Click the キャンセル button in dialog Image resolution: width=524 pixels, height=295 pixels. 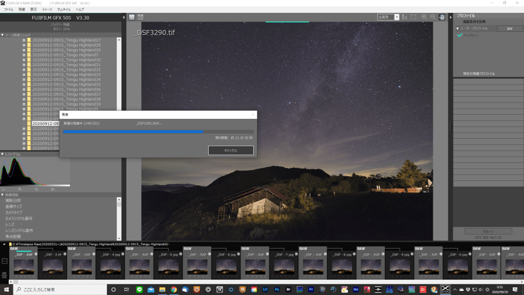tap(231, 150)
